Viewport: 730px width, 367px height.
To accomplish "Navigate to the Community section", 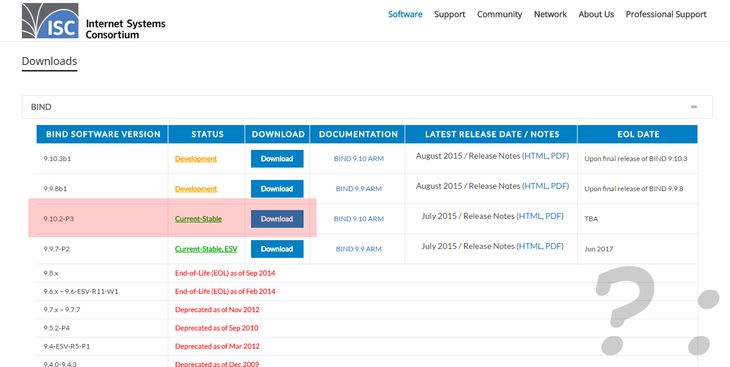I will coord(500,14).
